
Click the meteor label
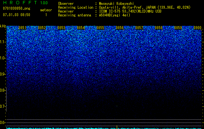pyautogui.click(x=46, y=10)
